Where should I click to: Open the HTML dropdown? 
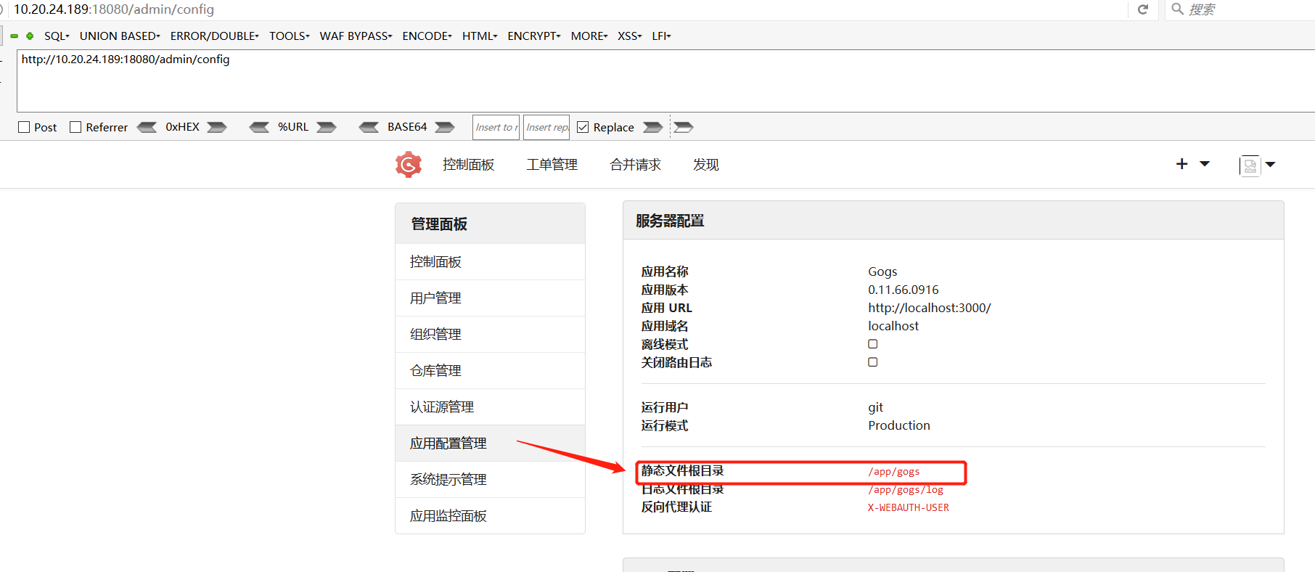[480, 36]
